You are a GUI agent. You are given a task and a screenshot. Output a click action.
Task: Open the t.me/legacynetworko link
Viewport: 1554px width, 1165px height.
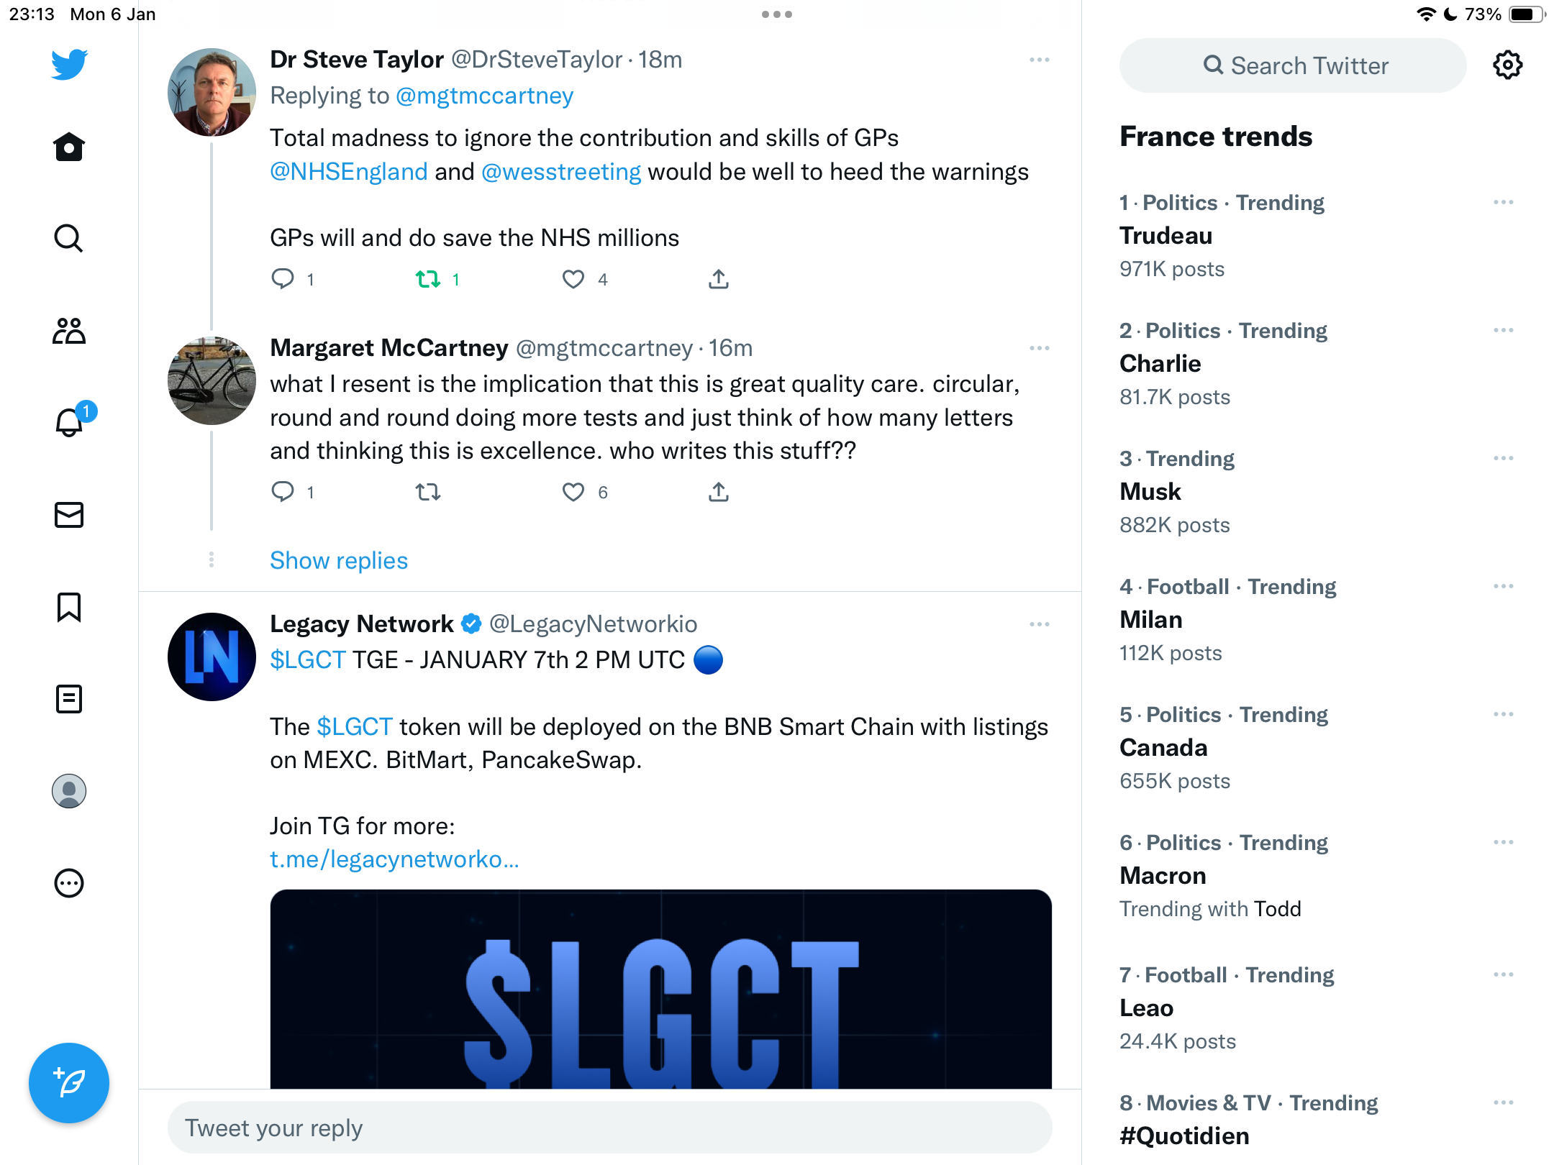pyautogui.click(x=394, y=859)
